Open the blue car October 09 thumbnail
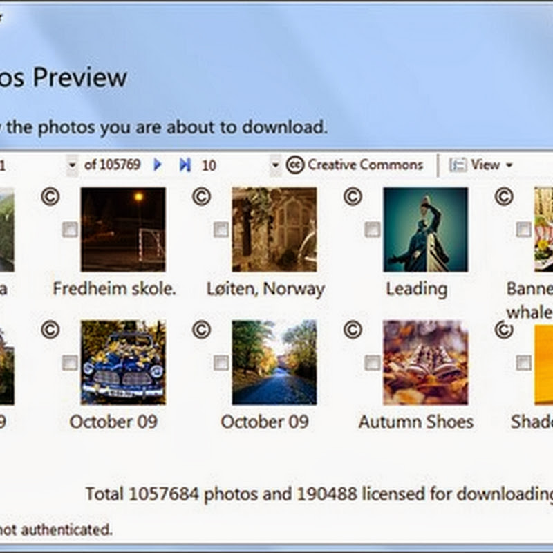The image size is (553, 553). pos(123,362)
